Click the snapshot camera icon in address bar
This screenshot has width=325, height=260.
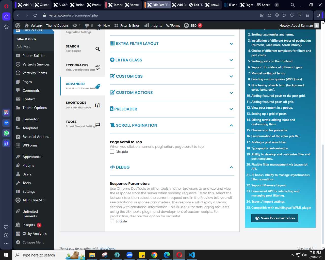pos(269,15)
